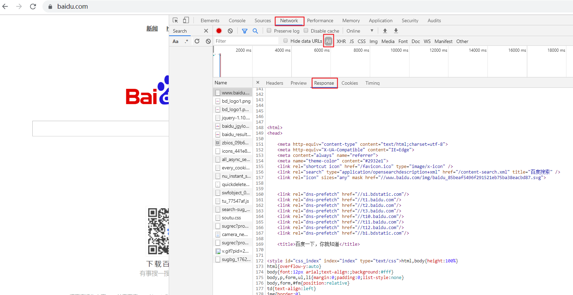The image size is (573, 295).
Task: Close the request details pane
Action: tap(258, 83)
